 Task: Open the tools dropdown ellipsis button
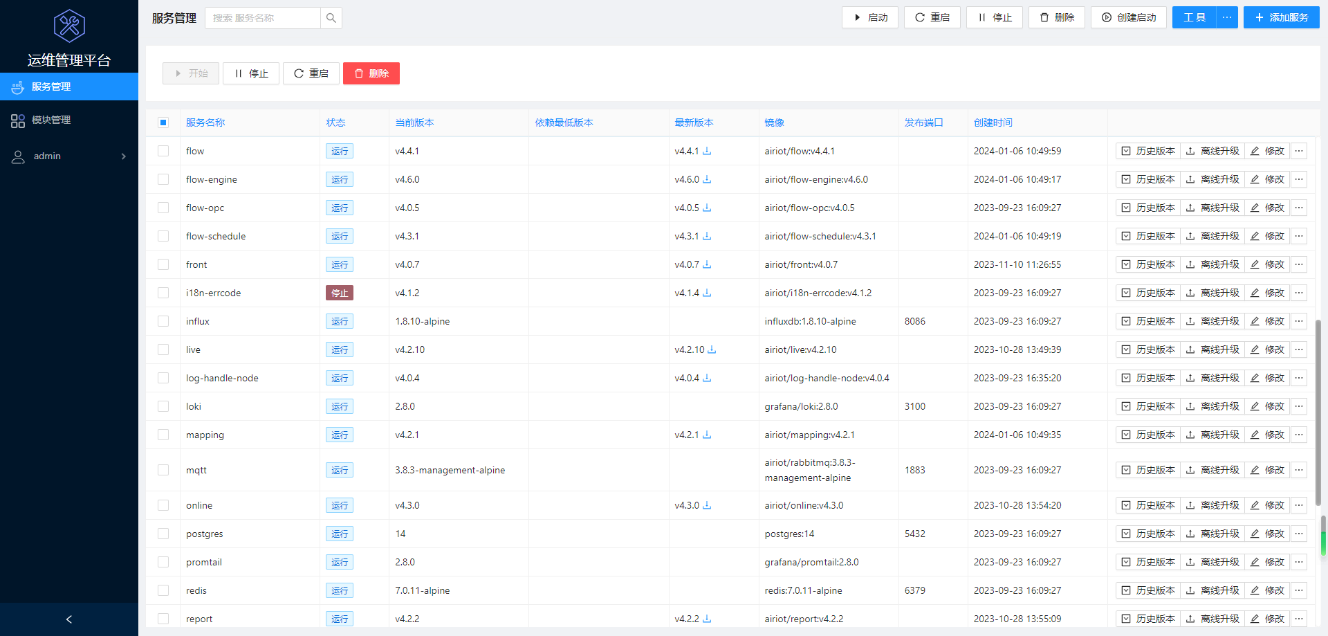(1226, 17)
